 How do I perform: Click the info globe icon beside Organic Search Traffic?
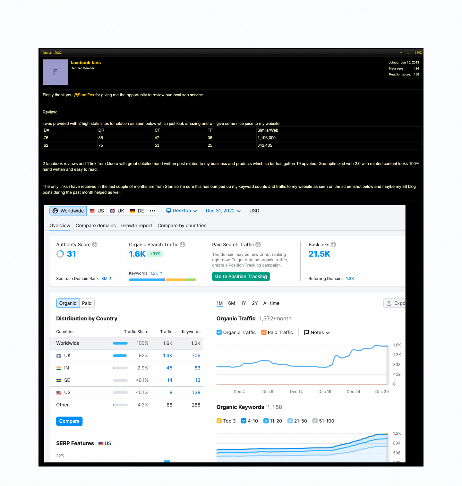click(183, 245)
